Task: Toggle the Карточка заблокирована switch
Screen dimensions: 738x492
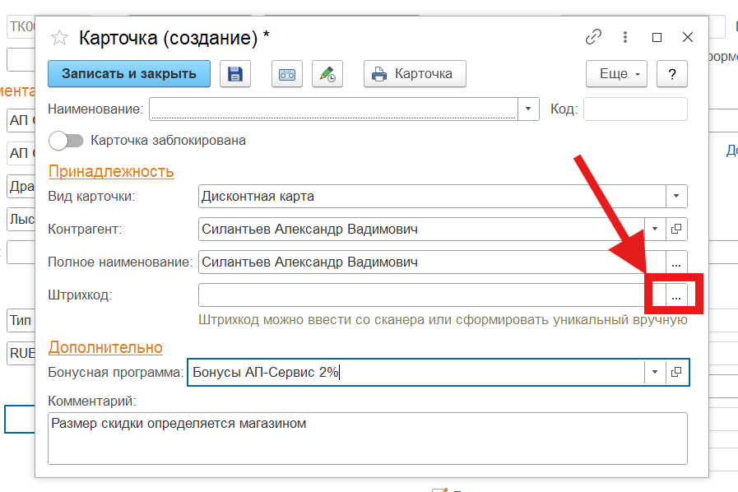Action: [66, 141]
